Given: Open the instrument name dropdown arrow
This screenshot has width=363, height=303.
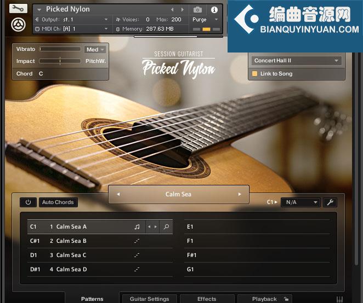Looking at the screenshot, I should pyautogui.click(x=39, y=10).
